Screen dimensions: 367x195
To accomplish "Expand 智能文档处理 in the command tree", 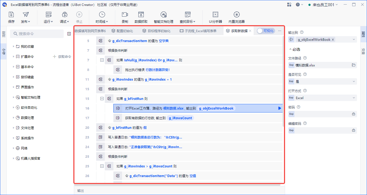I will pos(13,97).
